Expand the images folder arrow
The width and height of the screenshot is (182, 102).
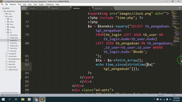tap(6, 27)
